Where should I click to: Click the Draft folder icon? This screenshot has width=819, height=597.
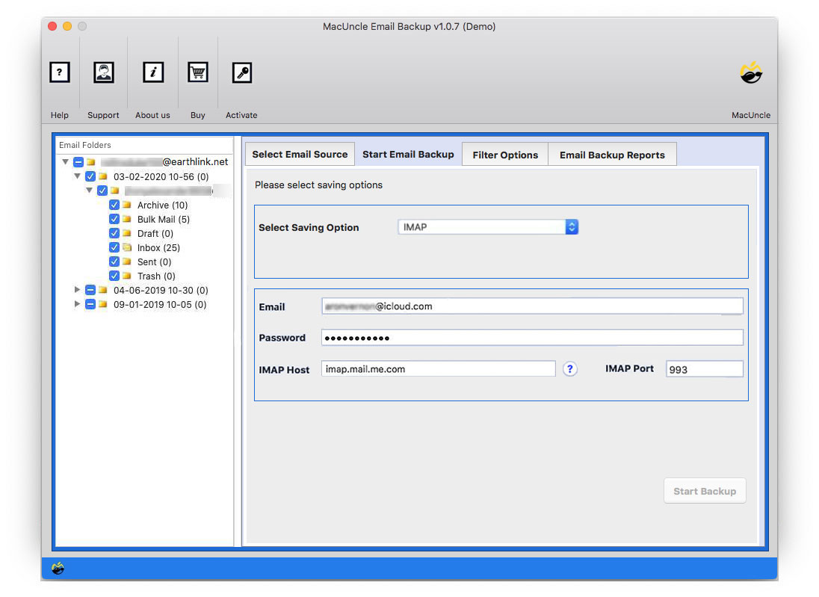[x=126, y=233]
